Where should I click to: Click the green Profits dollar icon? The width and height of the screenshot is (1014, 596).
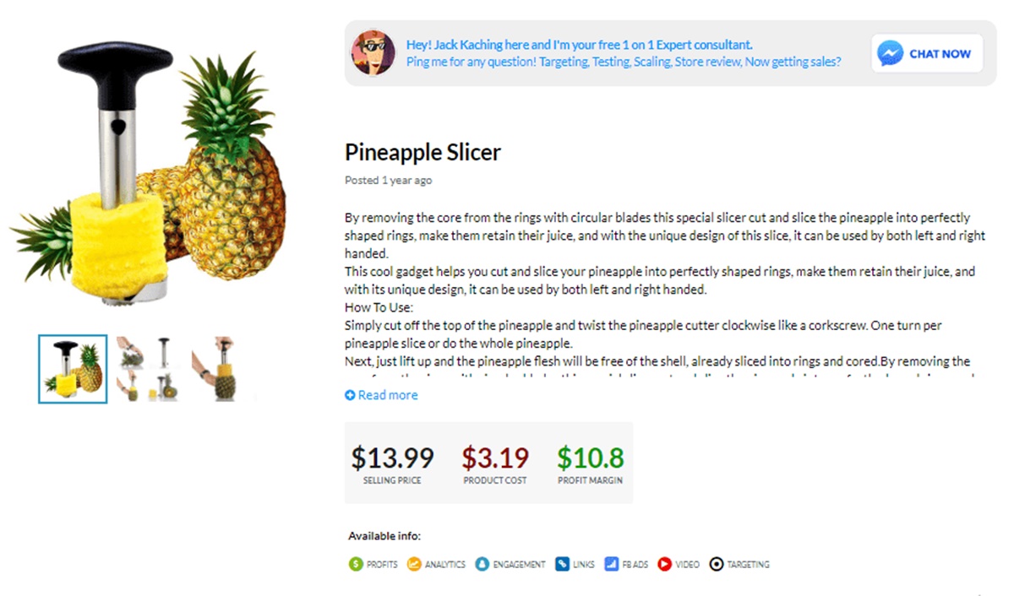(x=355, y=564)
